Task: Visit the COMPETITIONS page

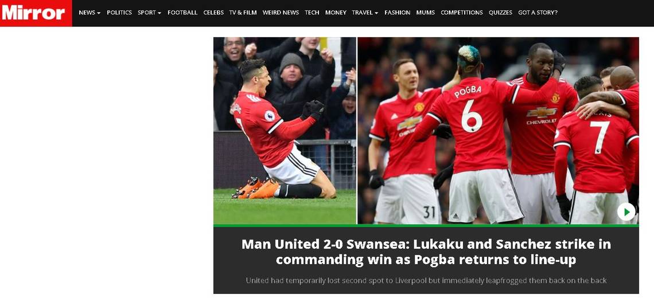Action: 462,13
